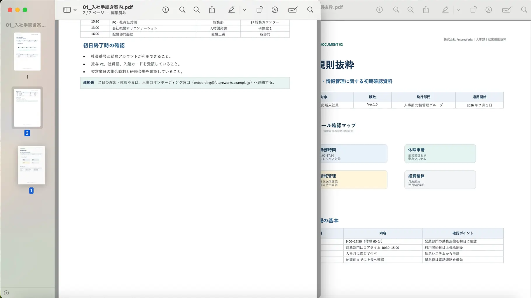
Task: Click add button at sidebar bottom
Action: (6, 293)
